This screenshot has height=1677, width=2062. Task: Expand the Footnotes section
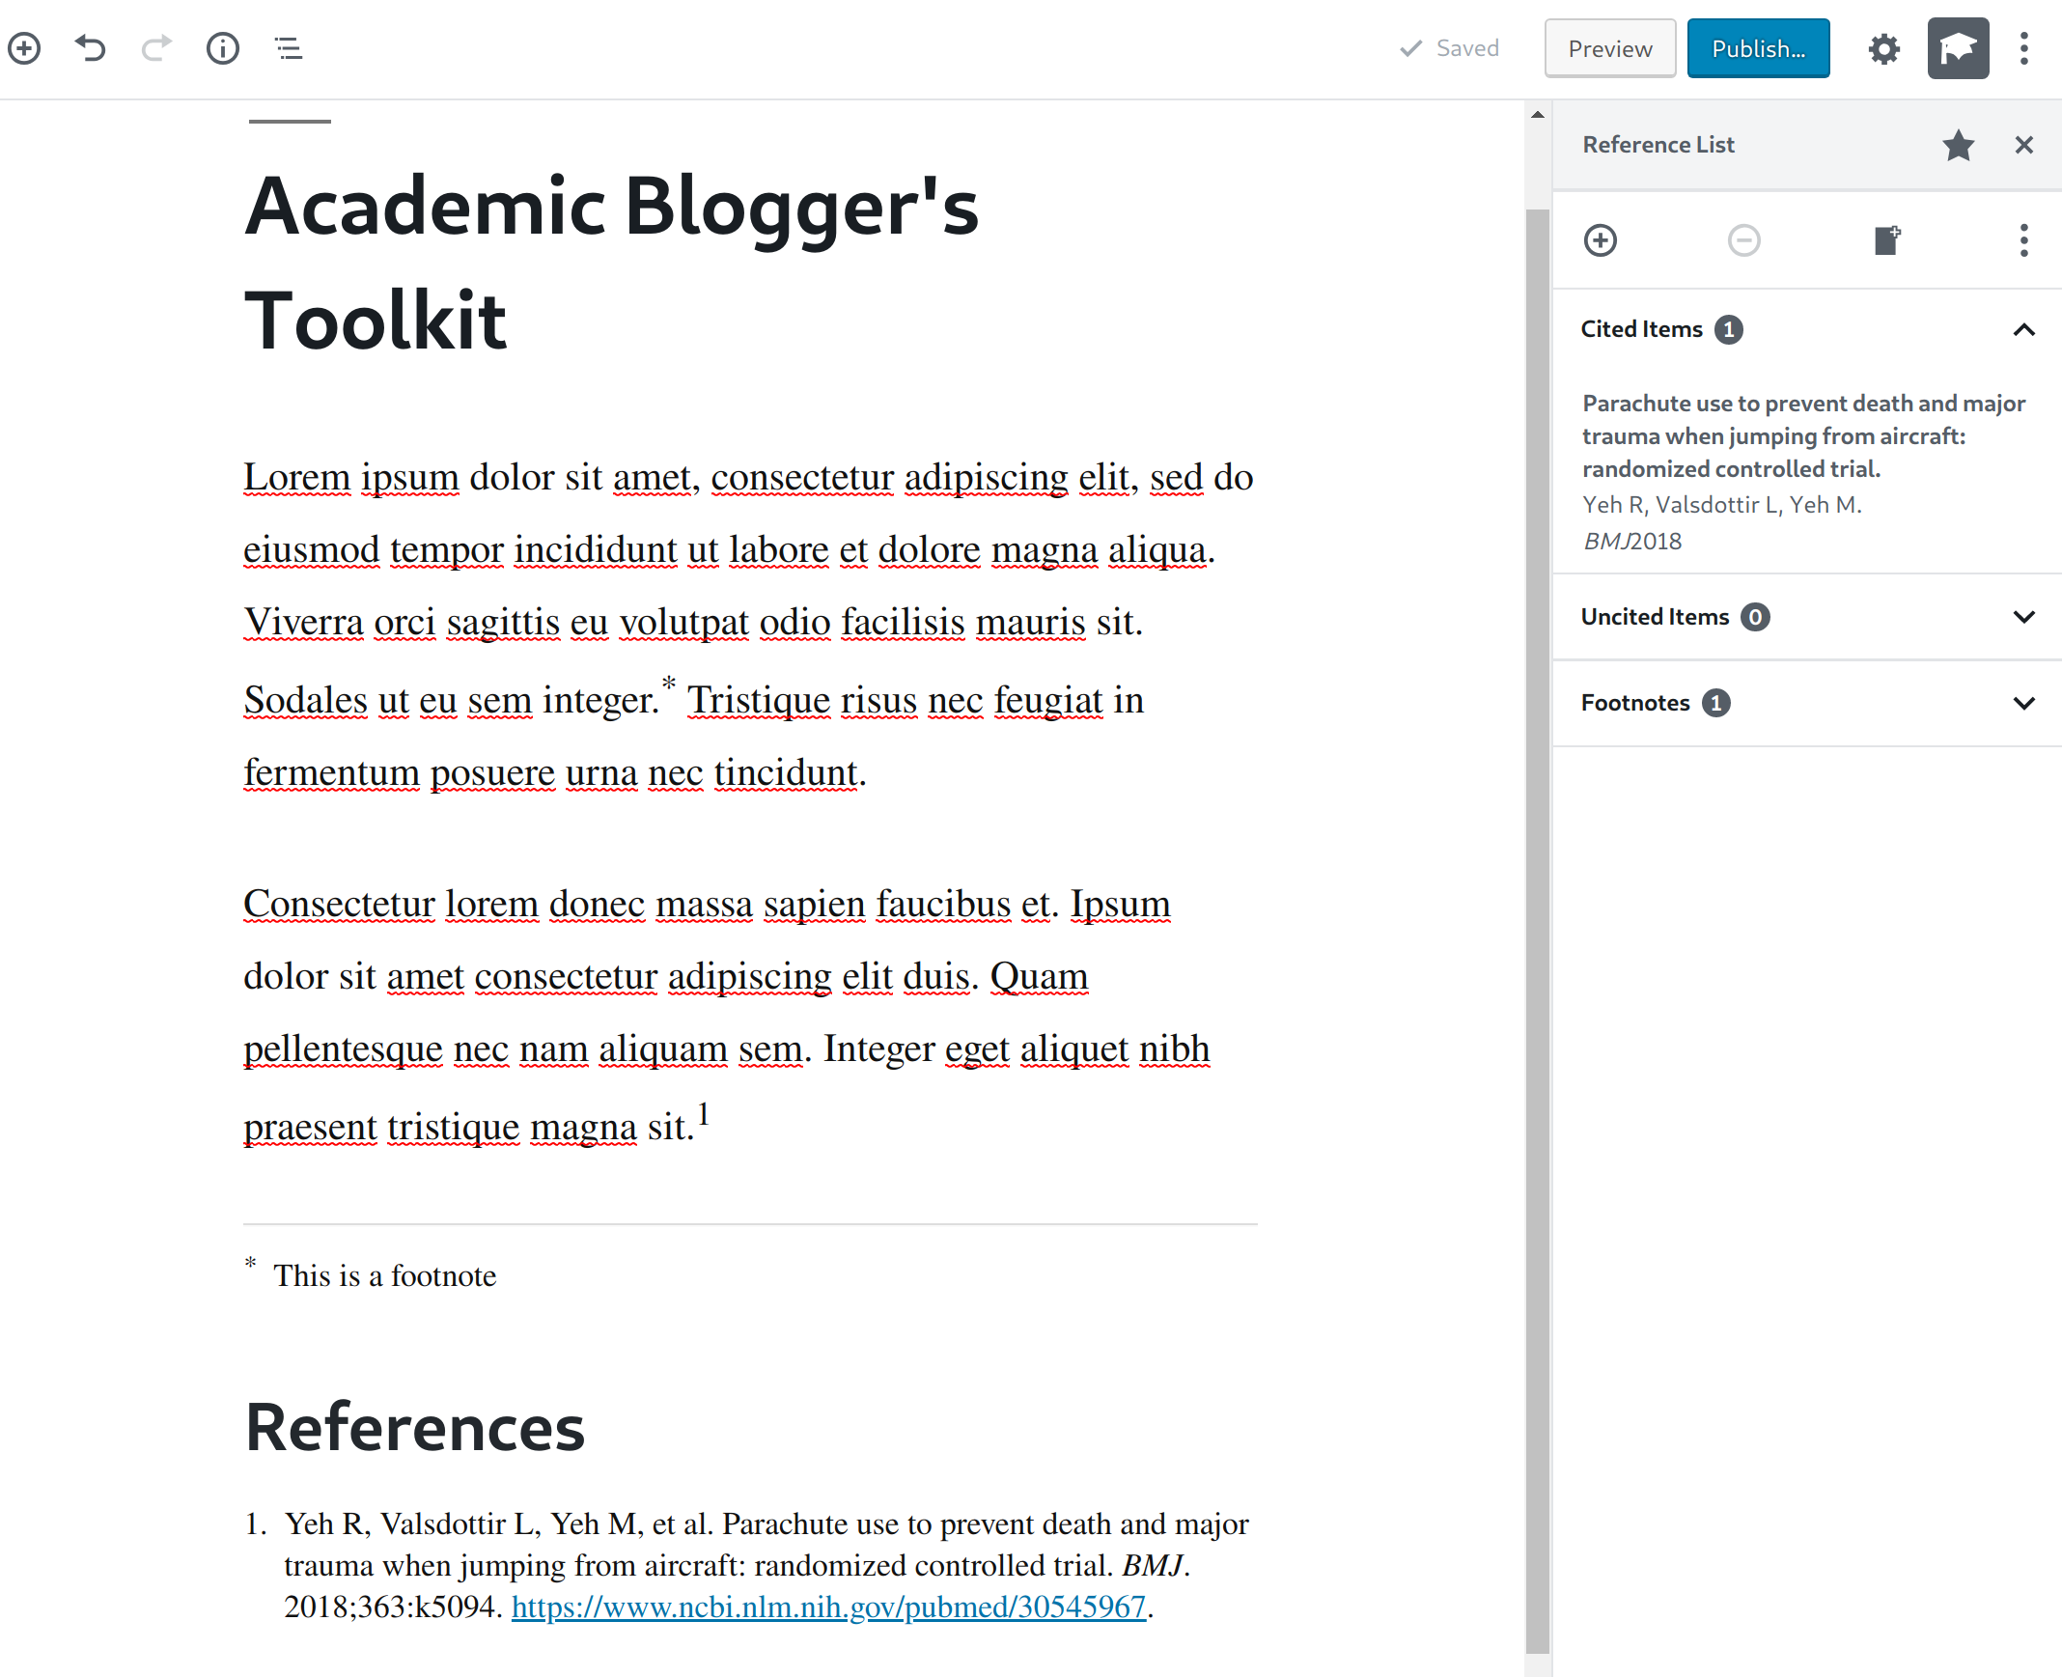(x=2026, y=702)
